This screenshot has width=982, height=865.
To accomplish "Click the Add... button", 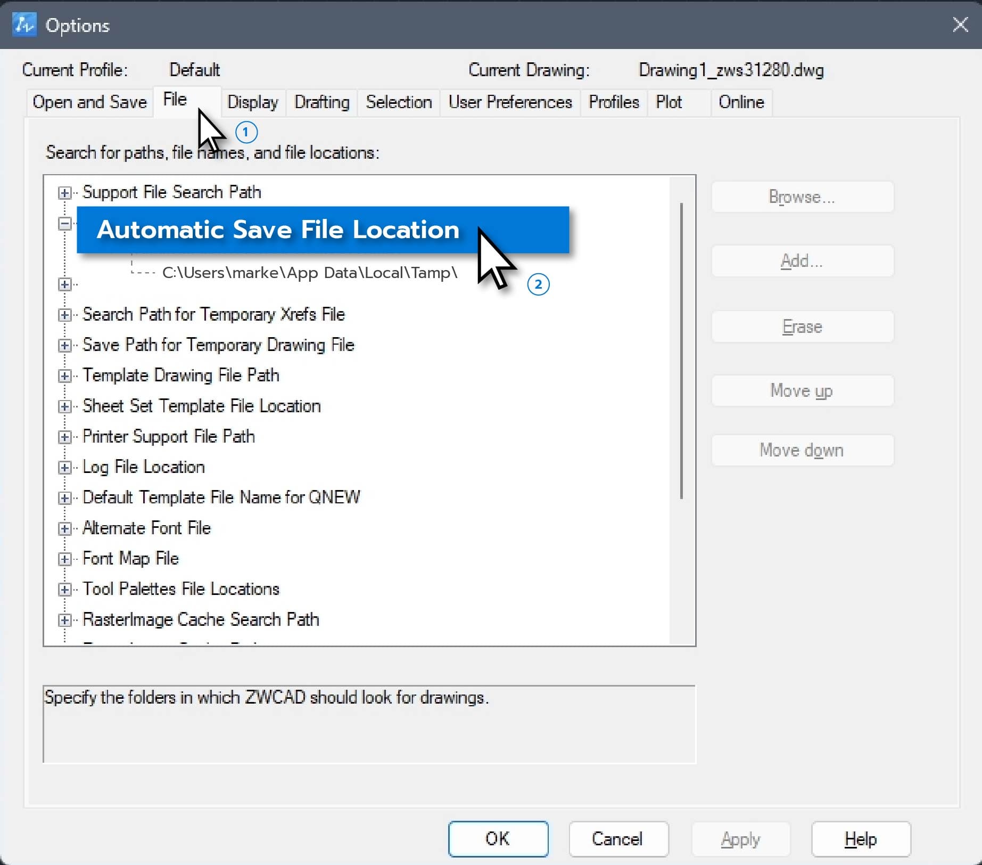I will (x=802, y=261).
